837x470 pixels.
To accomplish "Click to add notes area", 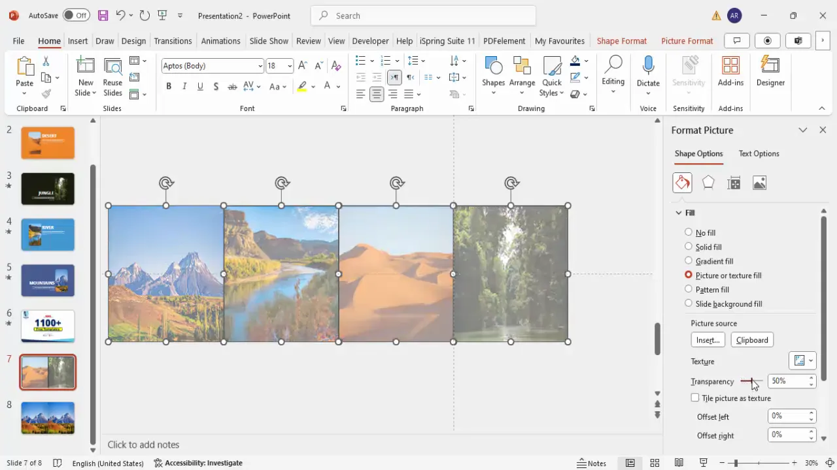I will tap(143, 445).
